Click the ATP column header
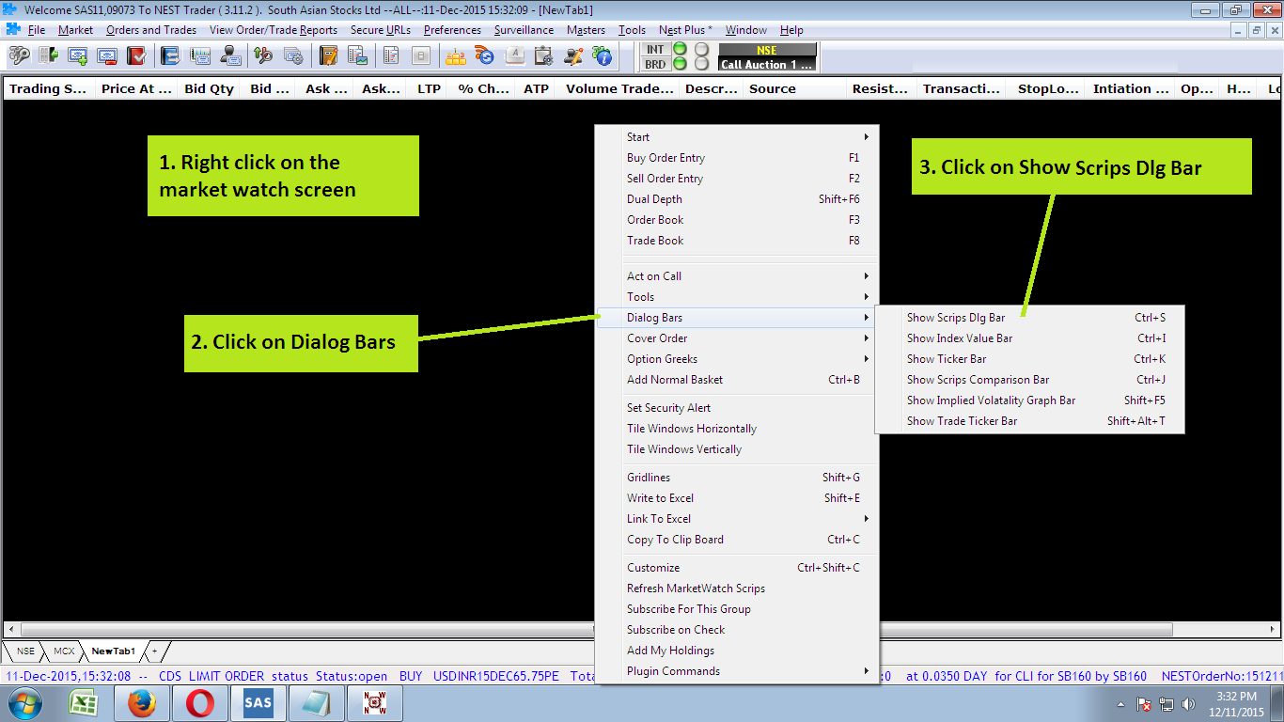 [x=536, y=89]
